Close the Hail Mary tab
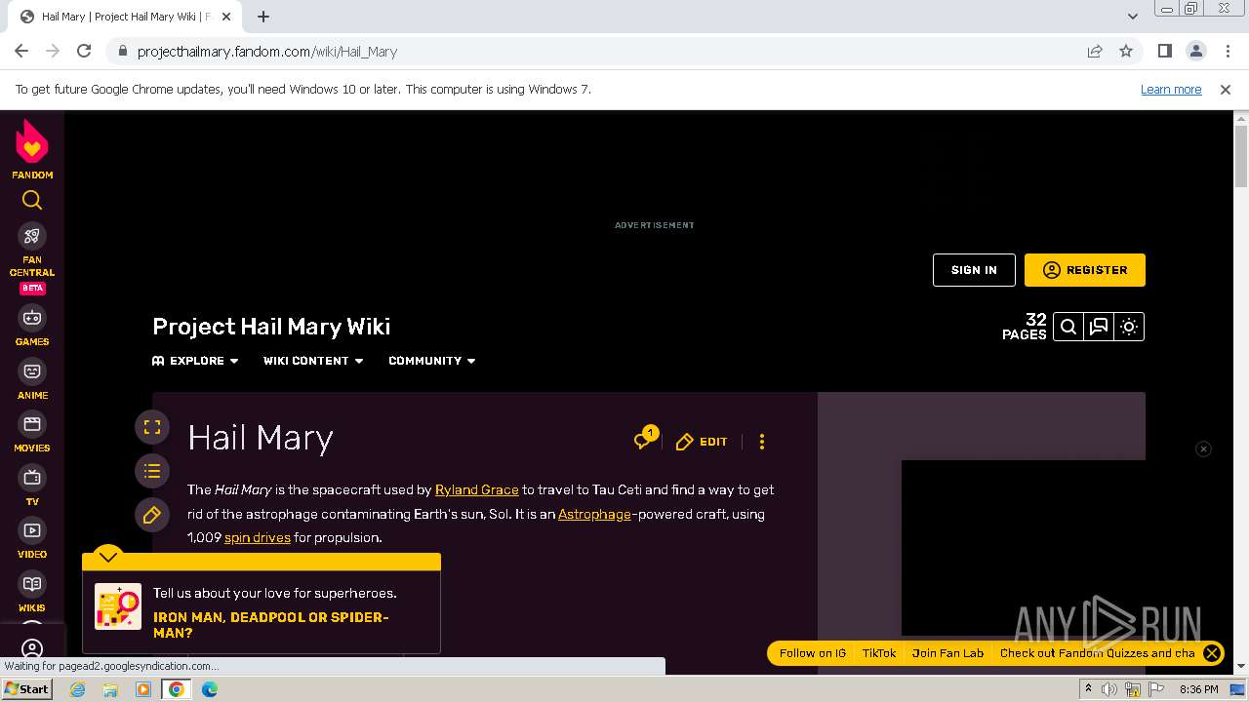Viewport: 1249px width, 702px height. pos(226,17)
